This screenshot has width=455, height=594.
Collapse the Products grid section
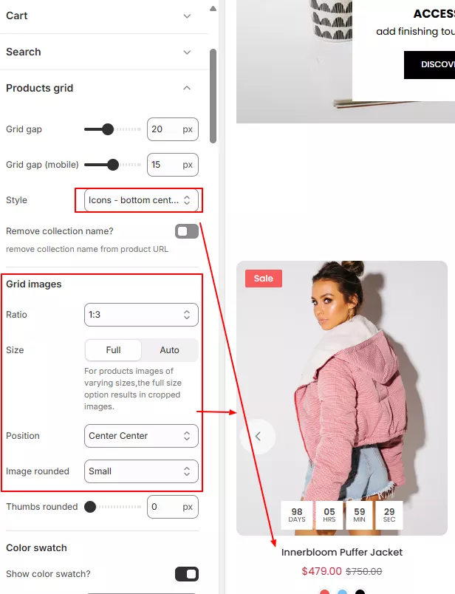pyautogui.click(x=187, y=88)
